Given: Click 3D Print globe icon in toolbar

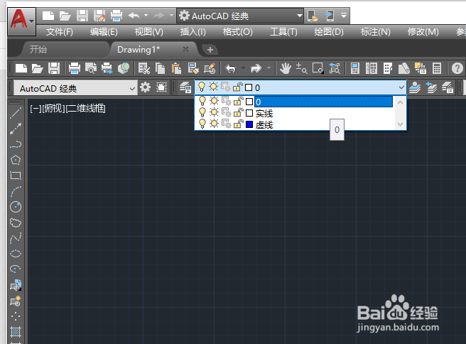Looking at the screenshot, I should pyautogui.click(x=124, y=68).
